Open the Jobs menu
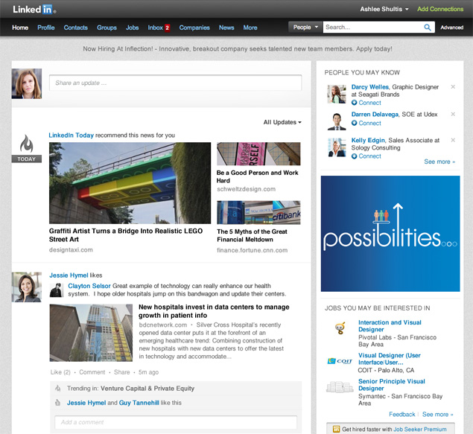 [132, 28]
